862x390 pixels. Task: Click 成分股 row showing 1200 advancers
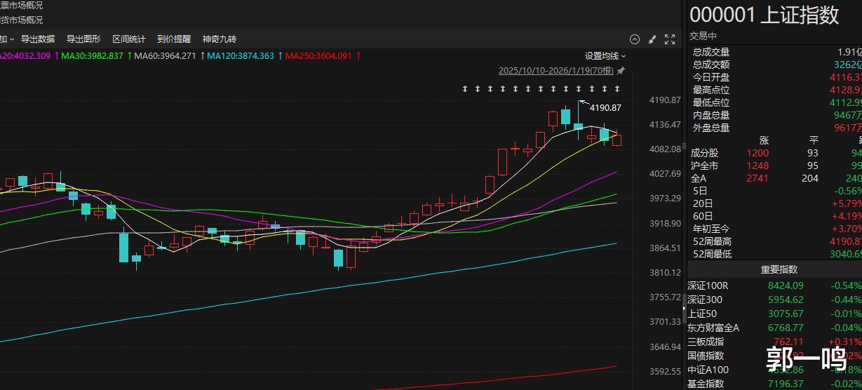point(774,153)
